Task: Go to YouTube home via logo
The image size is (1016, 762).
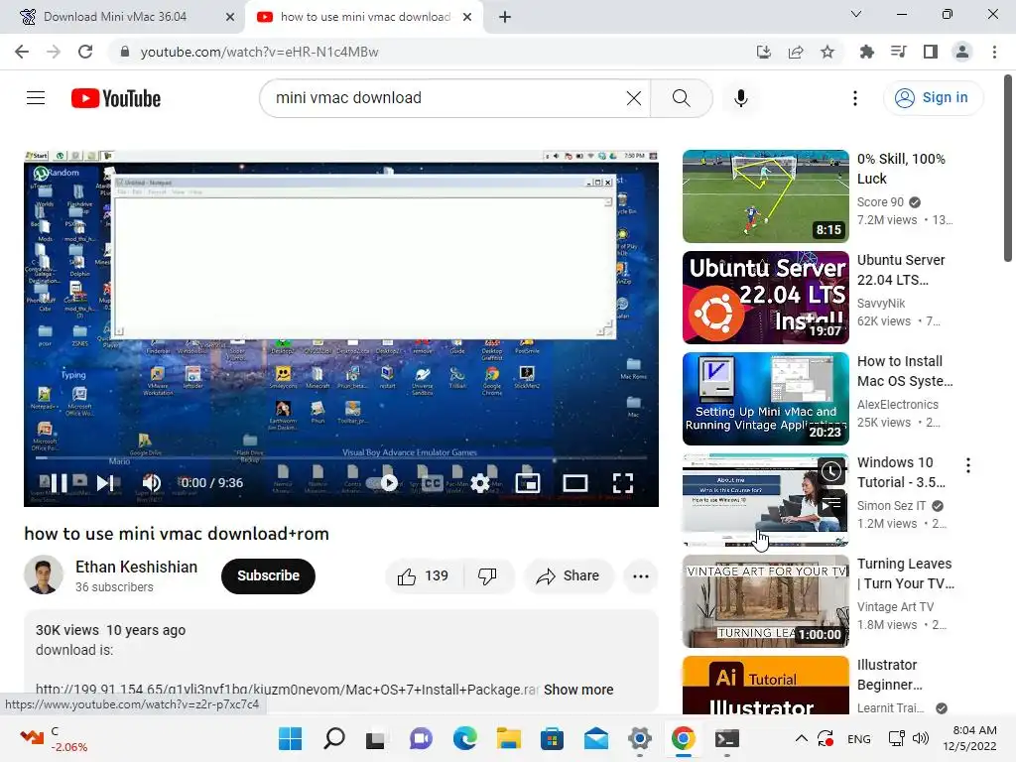Action: tap(116, 98)
